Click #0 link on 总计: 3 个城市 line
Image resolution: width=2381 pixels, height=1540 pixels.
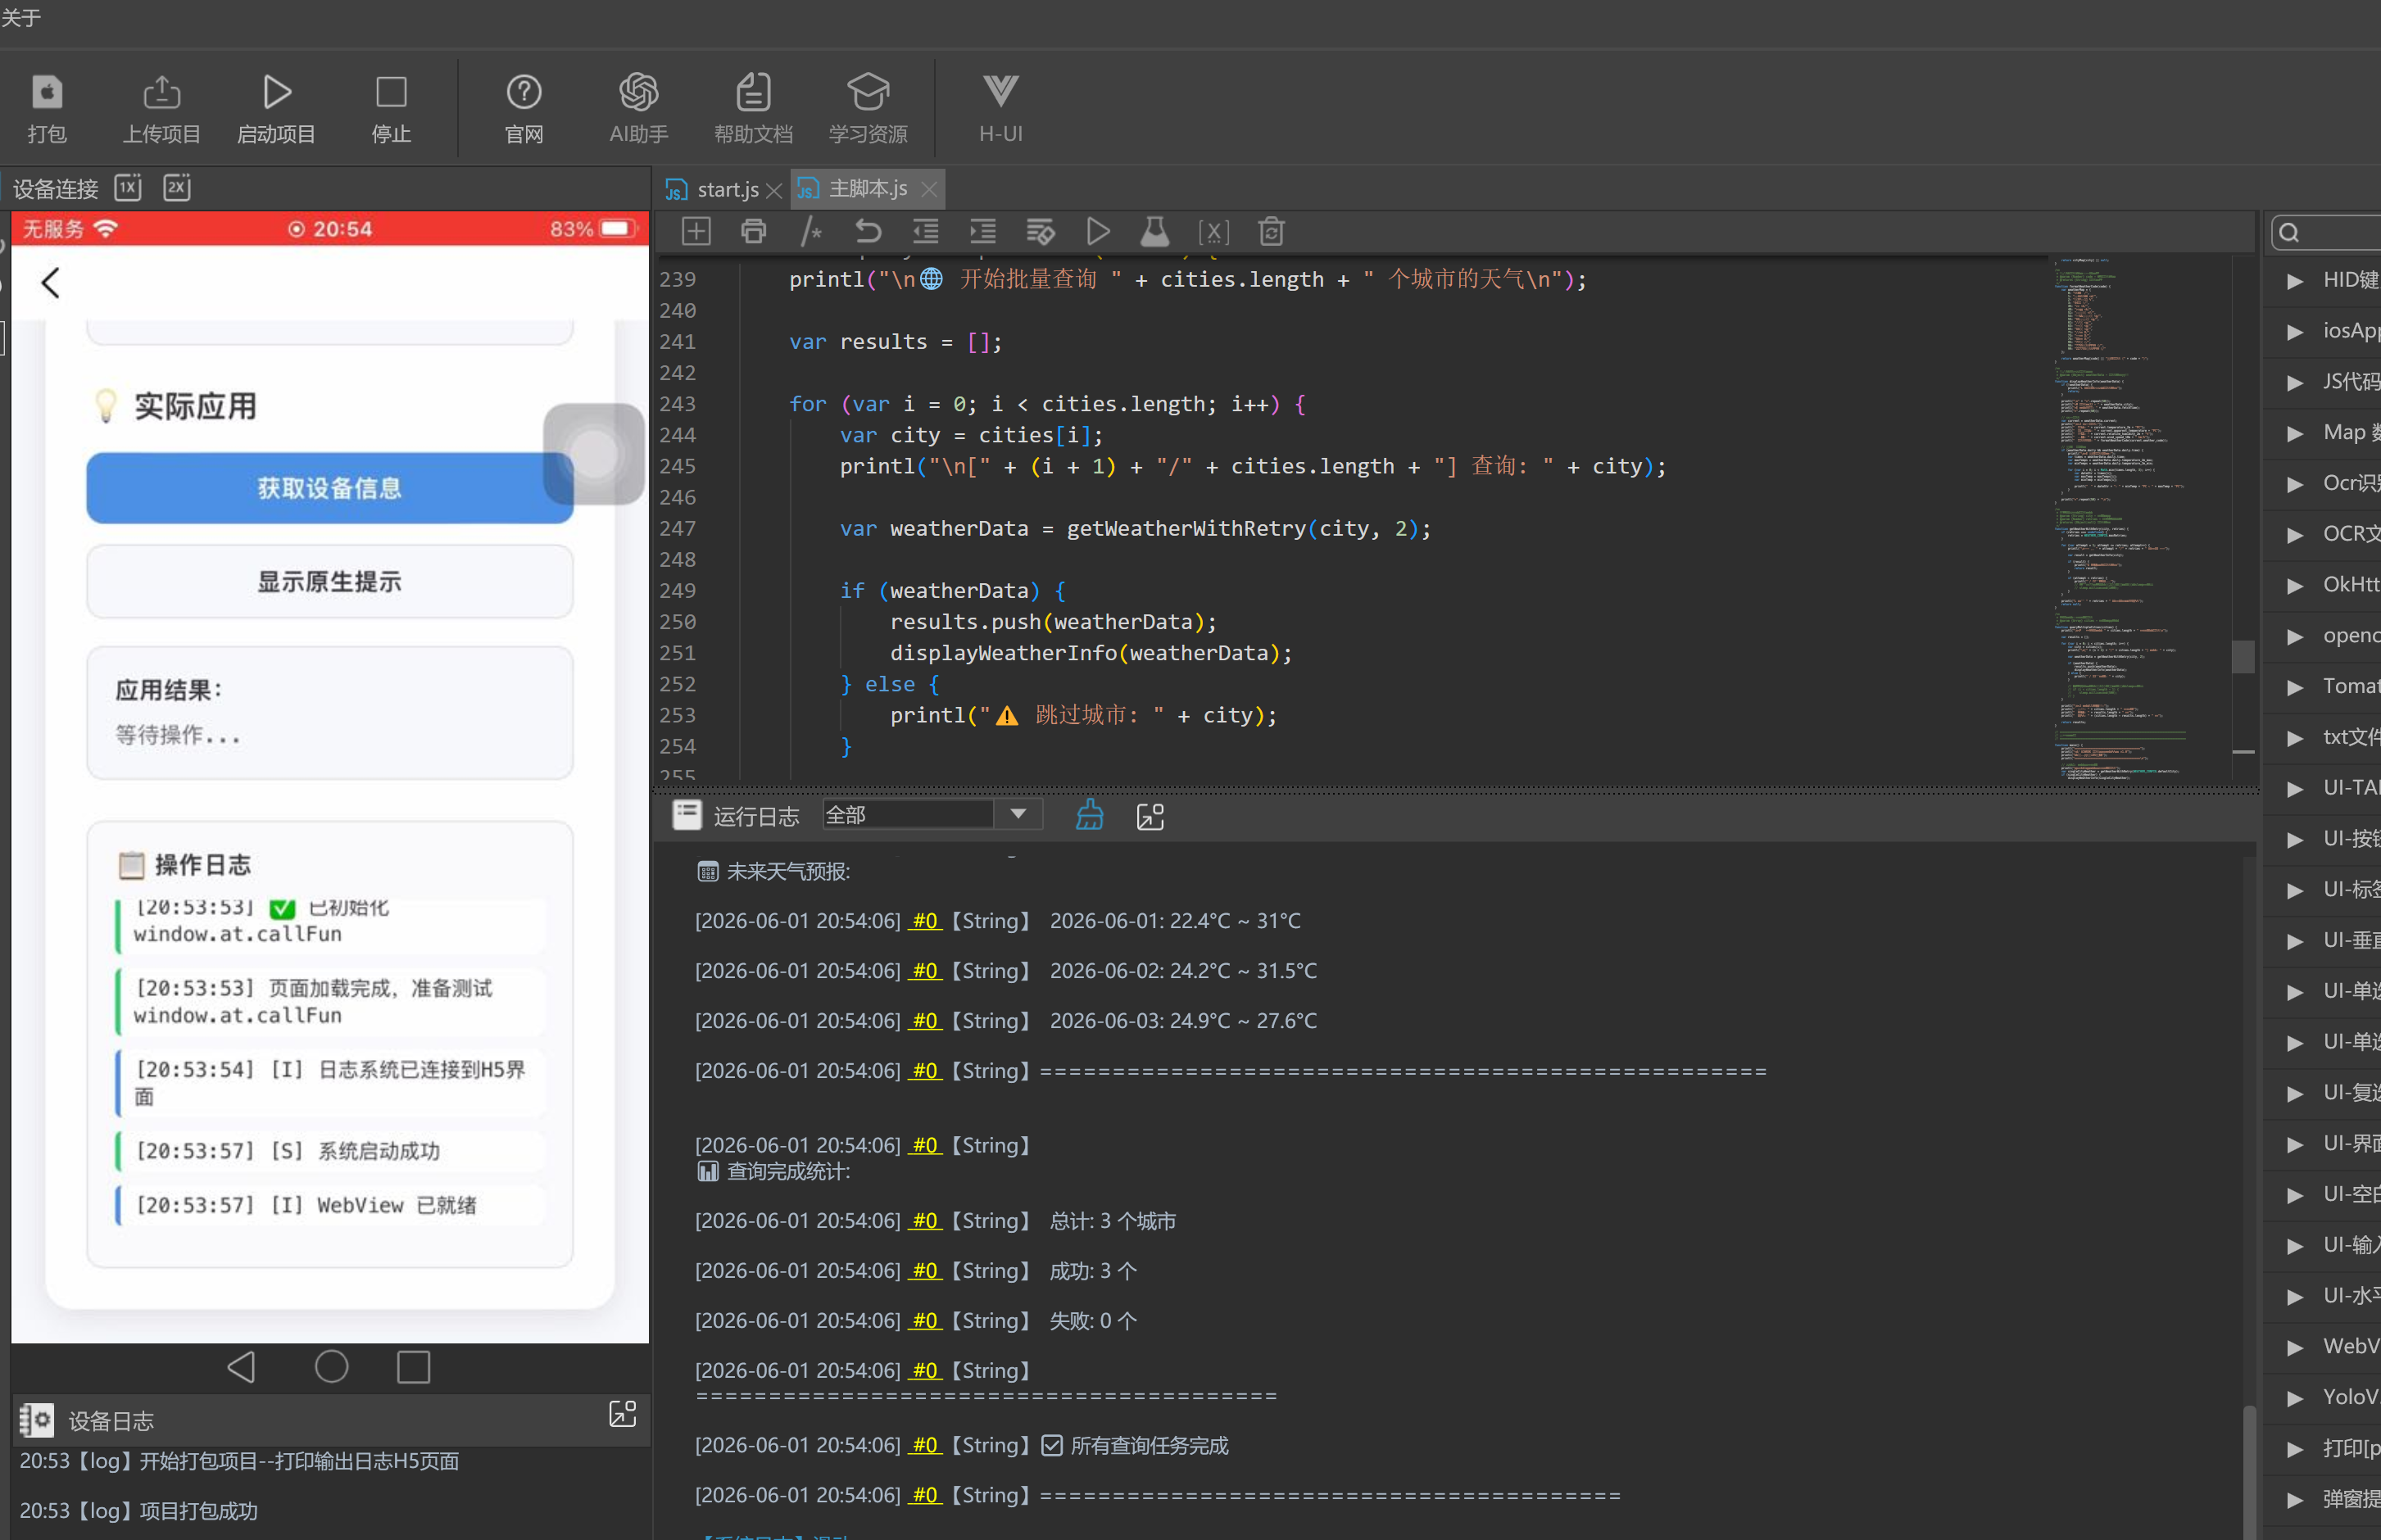coord(925,1221)
